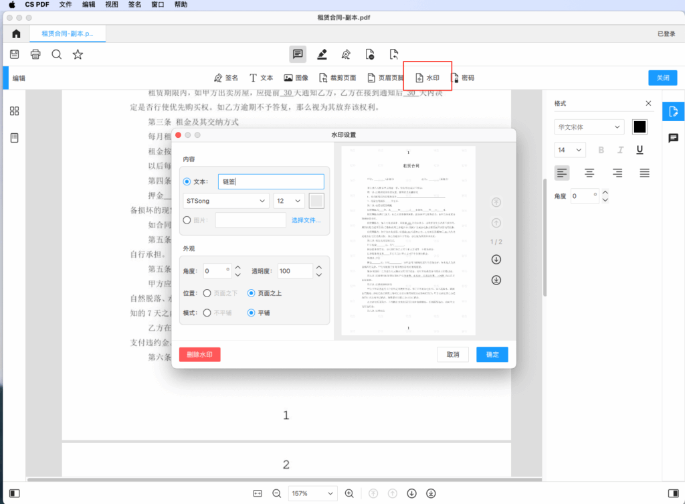Click the blue edit panel icon on right sidebar

(x=673, y=112)
